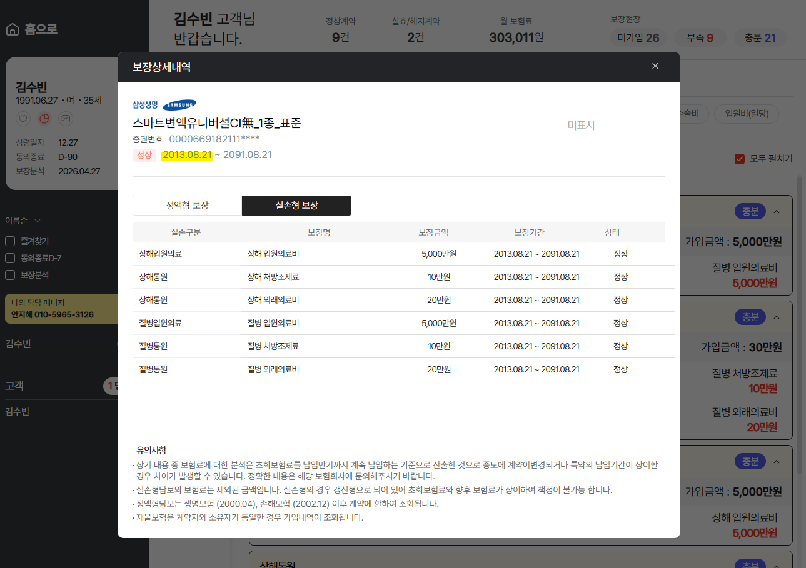
Task: Switch to the 정액형 보장 tab
Action: 186,205
